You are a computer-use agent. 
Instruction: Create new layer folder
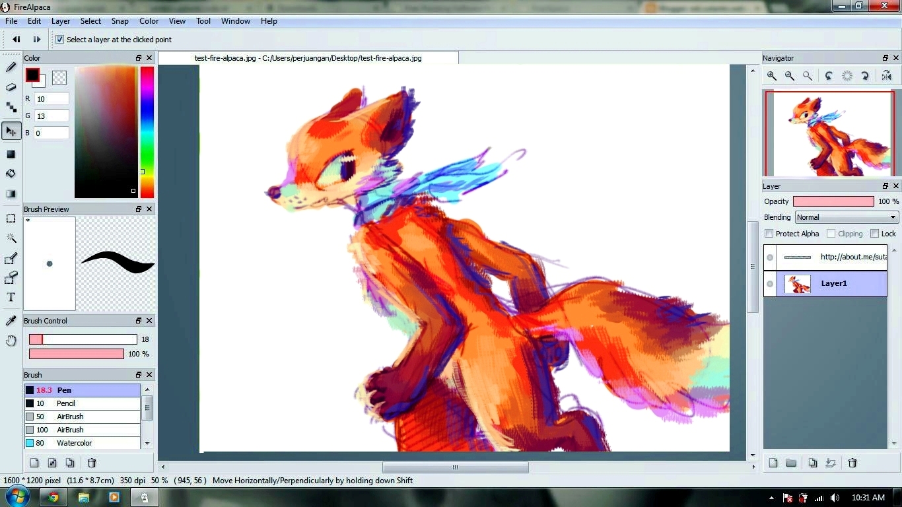[x=791, y=463]
